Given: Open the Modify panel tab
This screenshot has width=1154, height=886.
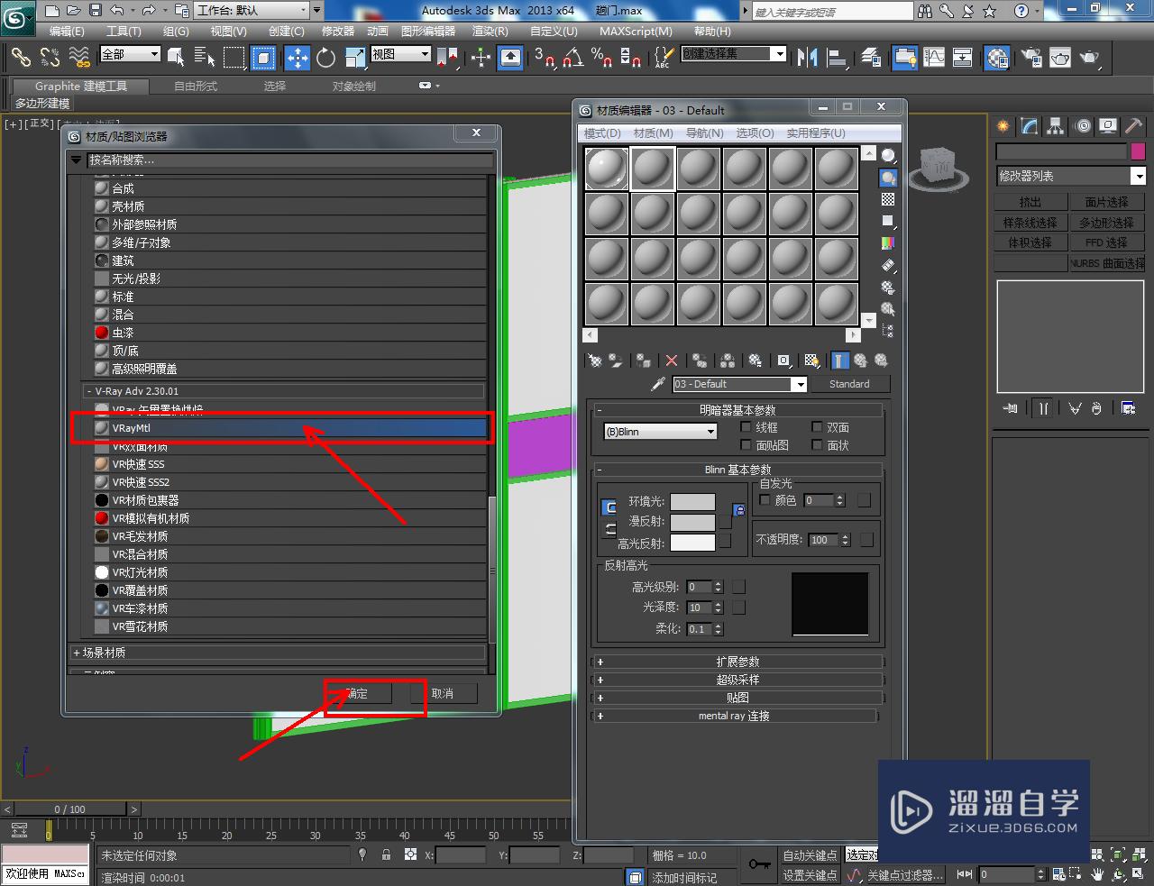Looking at the screenshot, I should 1030,126.
